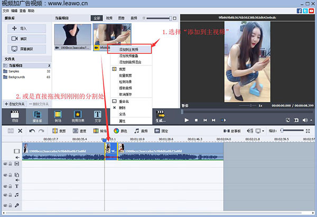The height and width of the screenshot is (217, 317).
Task: Take a snapshot with the camera icon
Action: pos(296,120)
